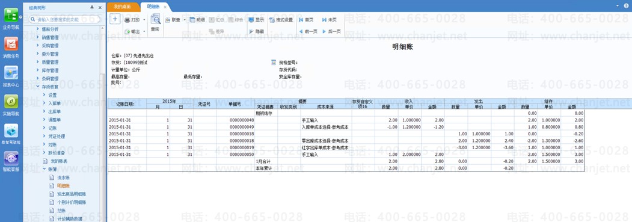
Task: Expand 库存管理 tree node
Action: (x=38, y=70)
